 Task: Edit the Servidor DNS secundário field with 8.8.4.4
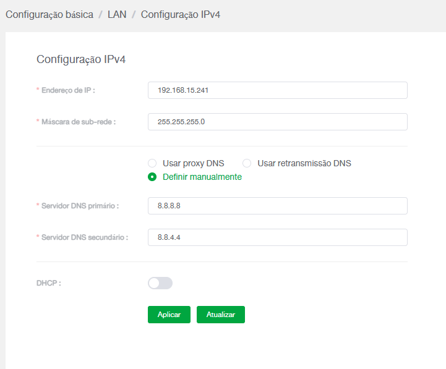point(278,237)
